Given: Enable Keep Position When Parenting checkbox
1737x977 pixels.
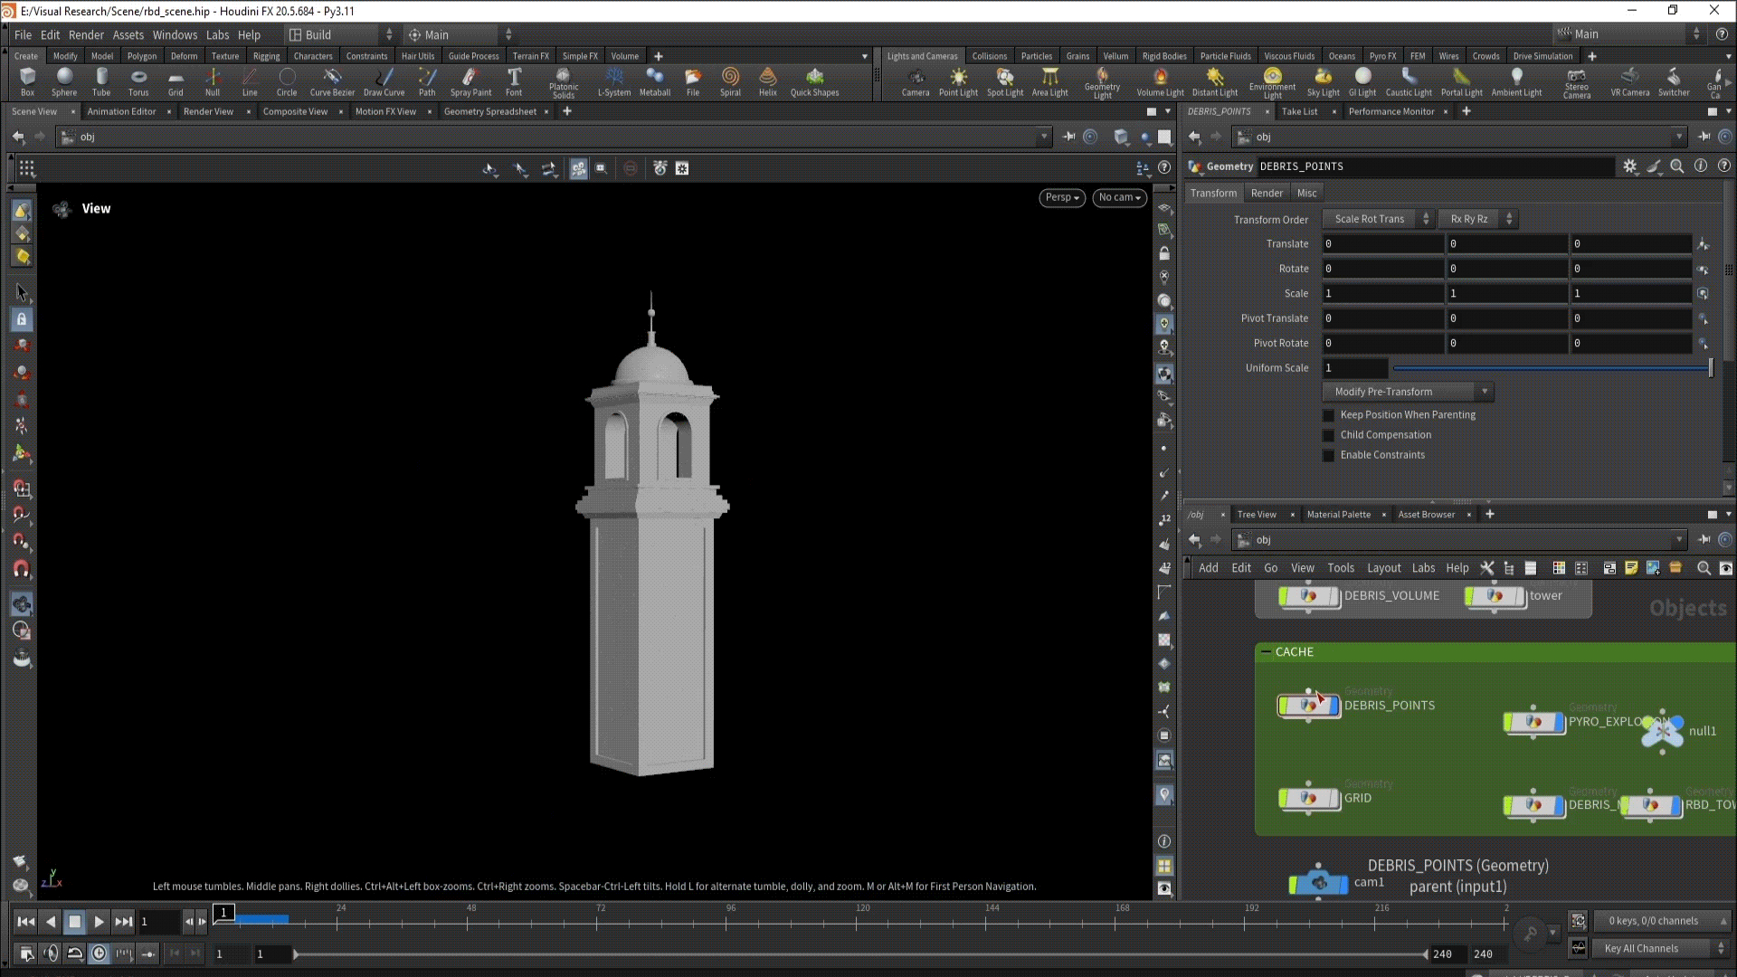Looking at the screenshot, I should 1328,415.
